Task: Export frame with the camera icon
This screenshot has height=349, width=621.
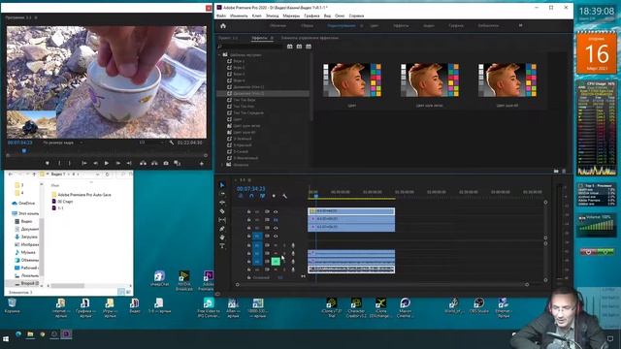Action: pos(166,163)
